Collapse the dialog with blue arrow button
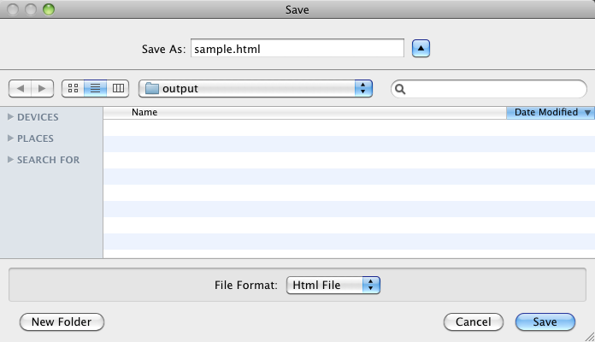This screenshot has width=595, height=342. pyautogui.click(x=421, y=49)
